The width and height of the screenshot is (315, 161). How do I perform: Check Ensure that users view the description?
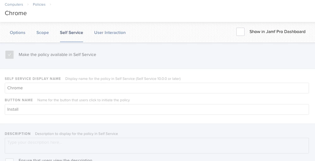[x=9, y=160]
